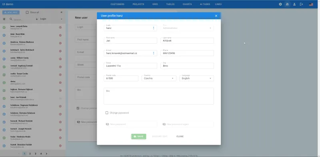Screen dimensions: 320x157
Task: Click the Postal code field 61500
Action: pos(121,78)
